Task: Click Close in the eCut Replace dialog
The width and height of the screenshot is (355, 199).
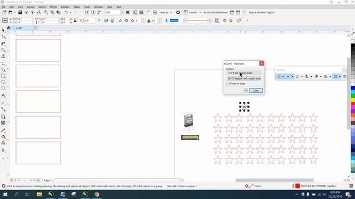Action: (256, 91)
